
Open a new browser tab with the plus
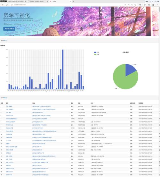click(73, 2)
